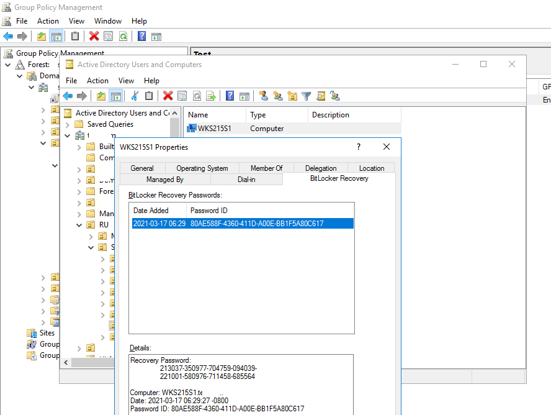
Task: Click the red Delete X in Group Policy Management toolbar
Action: [x=94, y=36]
